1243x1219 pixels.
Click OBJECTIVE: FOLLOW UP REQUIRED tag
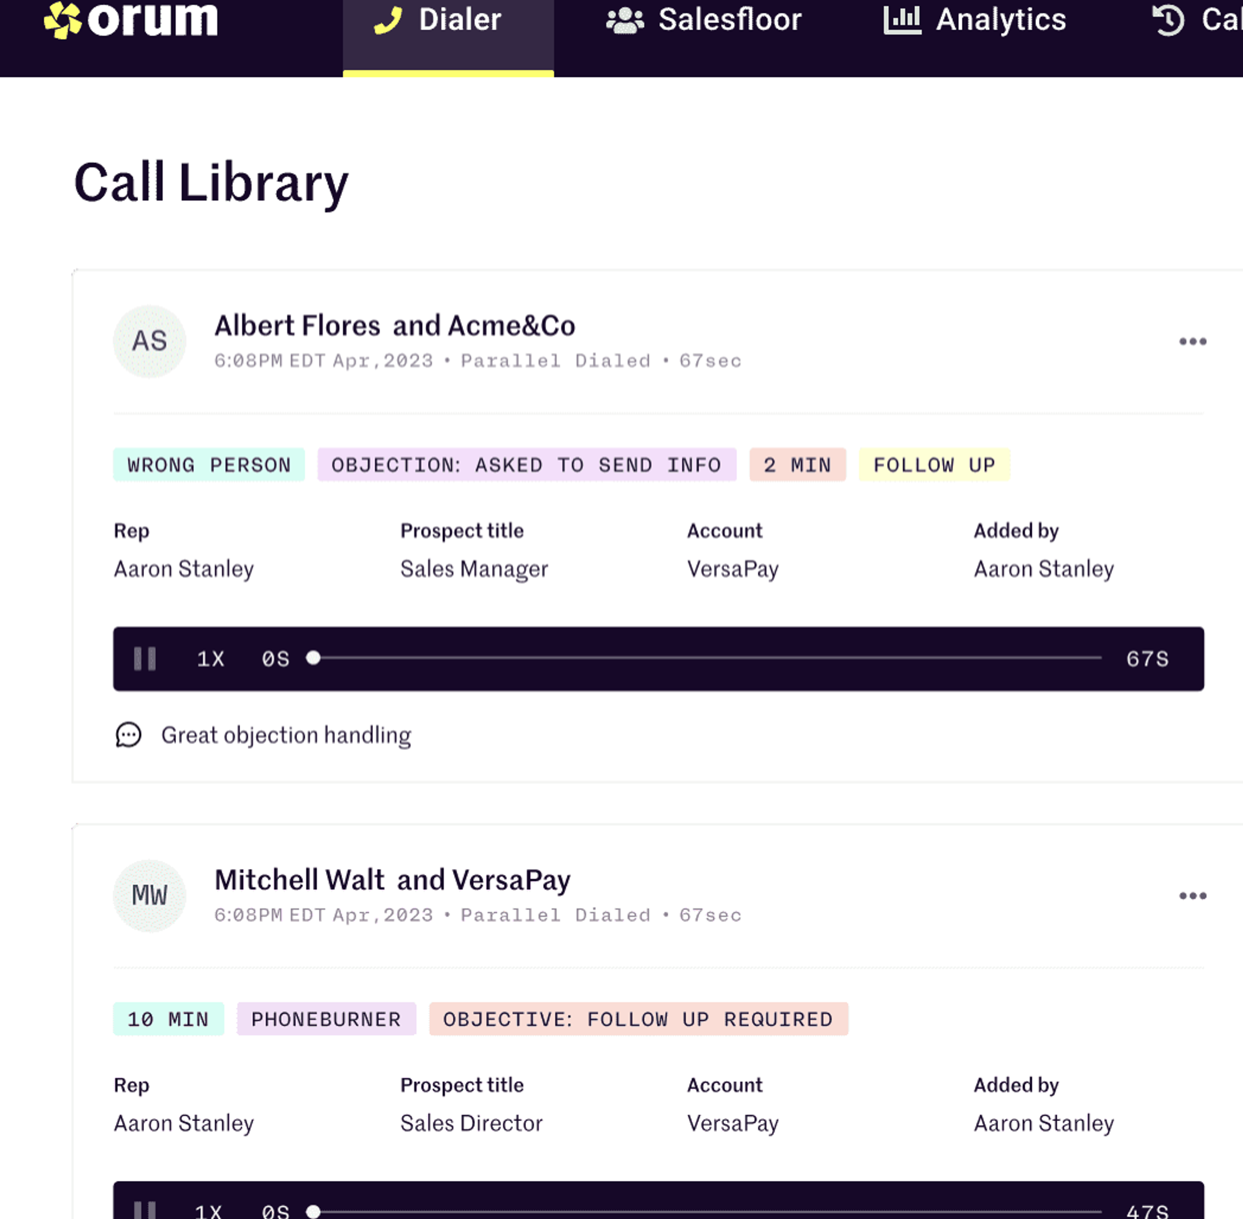coord(638,1019)
